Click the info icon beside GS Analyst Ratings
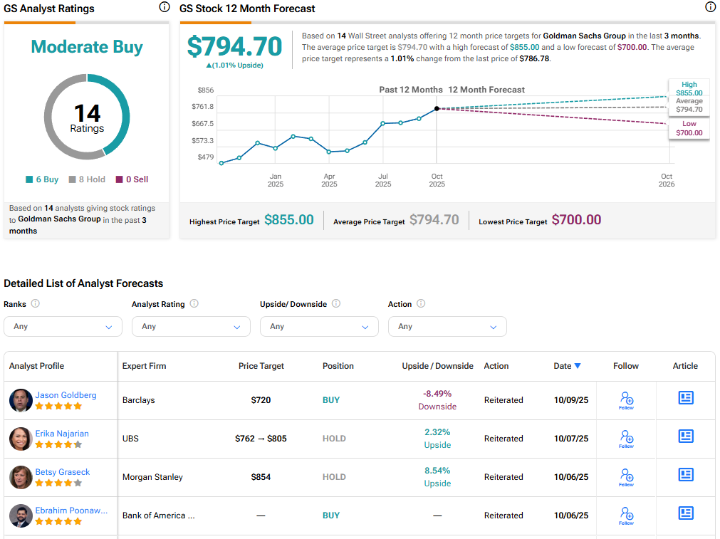Viewport: 720px width, 539px height. pos(165,7)
